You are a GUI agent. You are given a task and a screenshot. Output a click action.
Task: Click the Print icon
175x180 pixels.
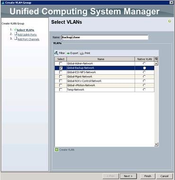(82, 53)
